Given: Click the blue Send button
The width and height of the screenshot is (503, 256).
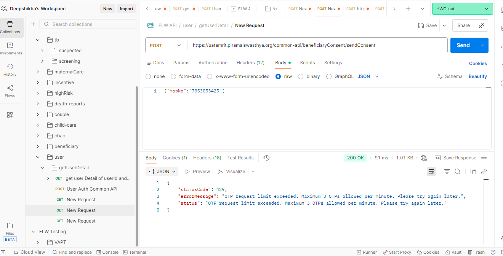Looking at the screenshot, I should click(463, 45).
